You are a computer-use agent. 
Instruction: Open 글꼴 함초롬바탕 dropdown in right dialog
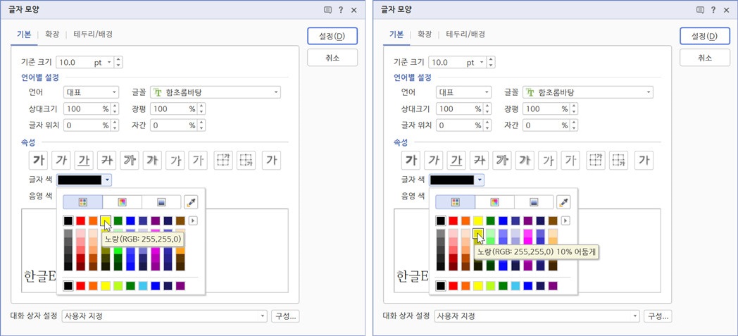click(588, 92)
